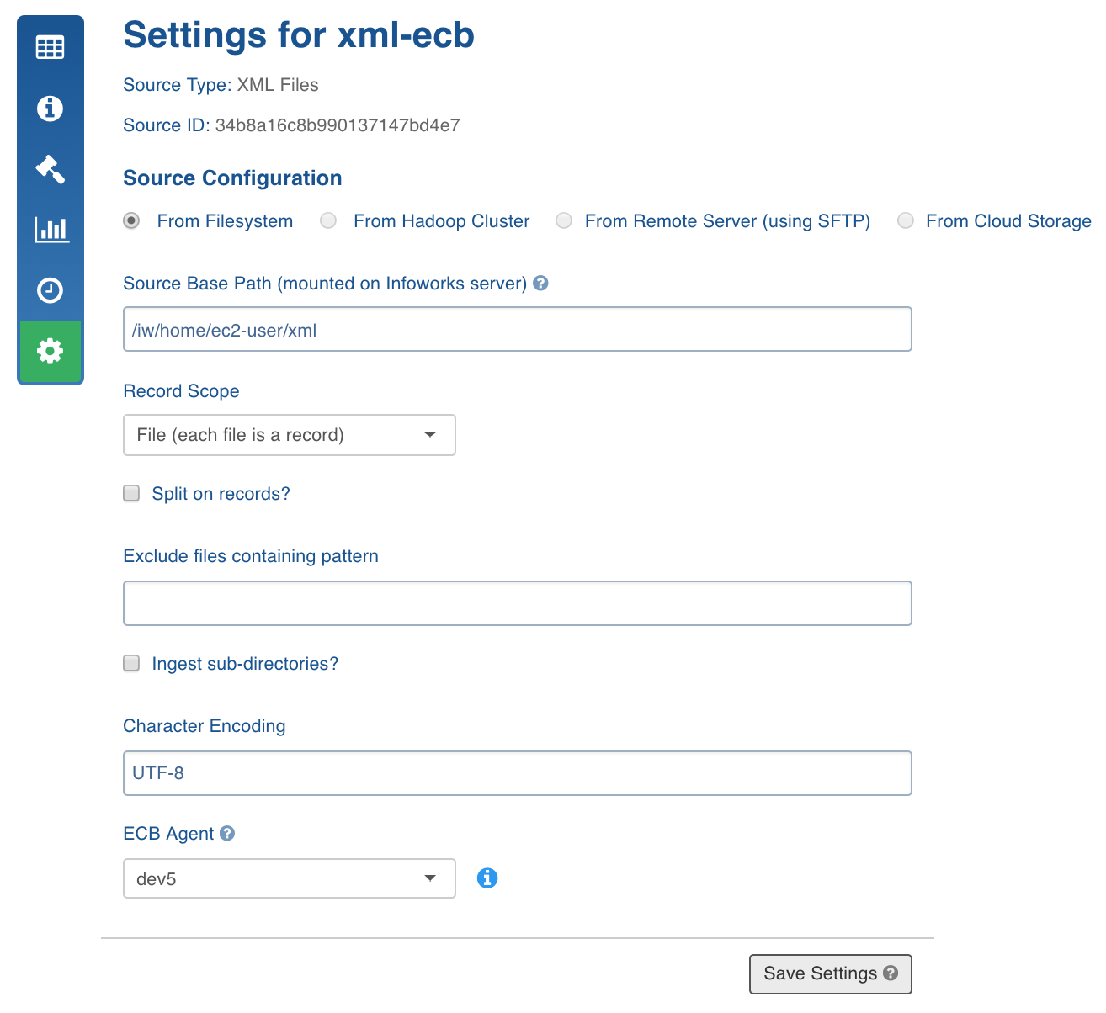Screen dimensions: 1106x1013
Task: Select From Cloud Storage radio option
Action: pyautogui.click(x=906, y=220)
